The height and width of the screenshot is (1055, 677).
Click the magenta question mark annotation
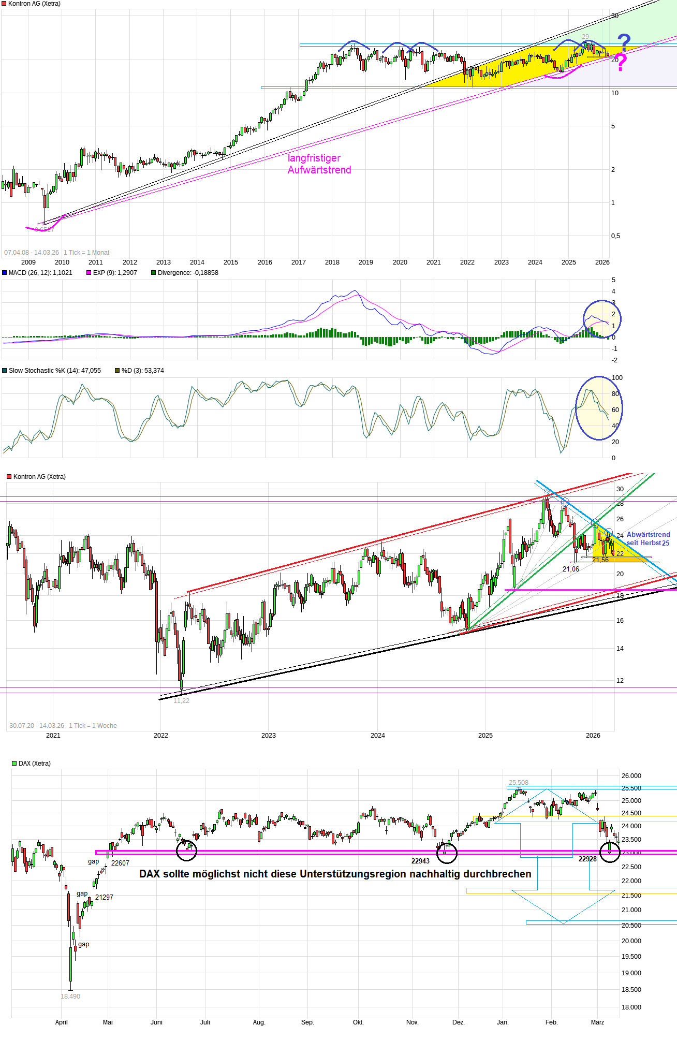pyautogui.click(x=621, y=63)
